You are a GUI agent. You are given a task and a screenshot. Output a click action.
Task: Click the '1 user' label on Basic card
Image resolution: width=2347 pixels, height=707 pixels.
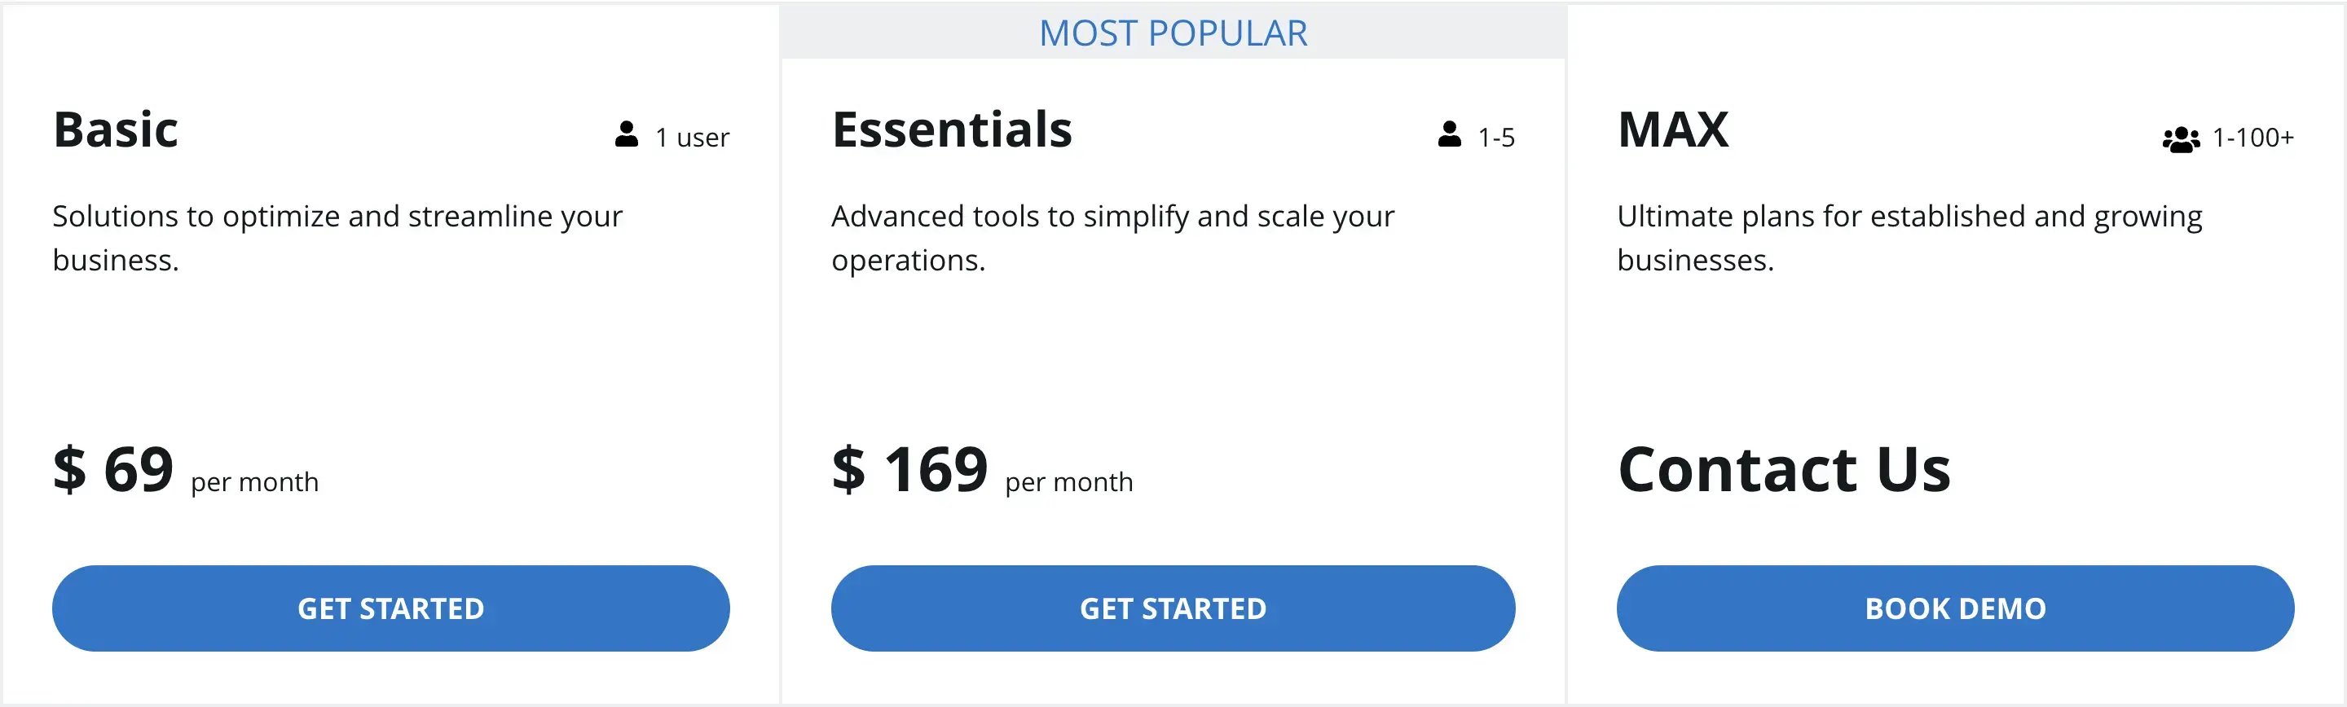pos(689,137)
